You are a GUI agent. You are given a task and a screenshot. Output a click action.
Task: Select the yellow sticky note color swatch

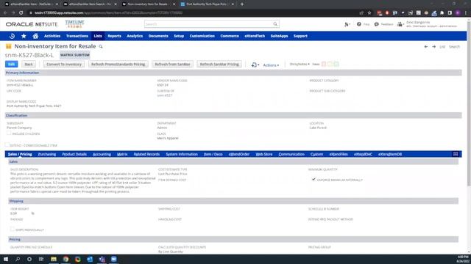pos(330,64)
